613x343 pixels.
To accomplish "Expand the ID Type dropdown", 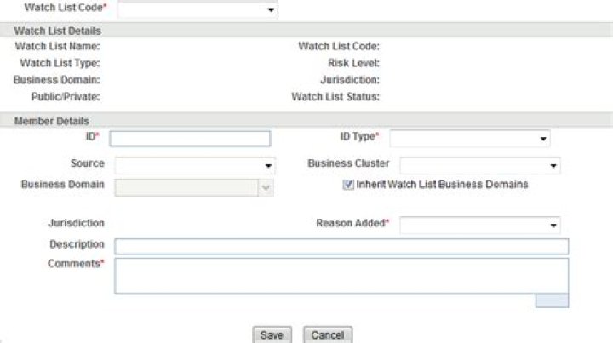I will 470,139.
